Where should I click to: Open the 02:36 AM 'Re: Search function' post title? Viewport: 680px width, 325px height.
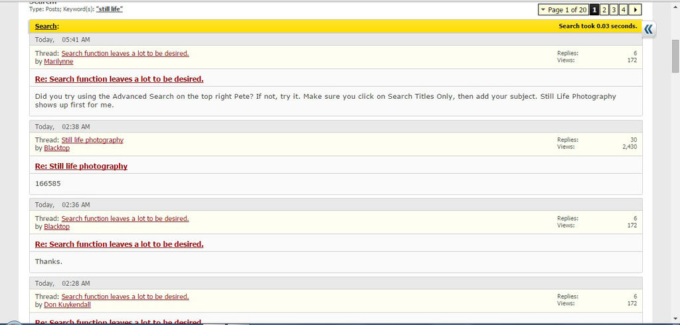[x=119, y=245]
